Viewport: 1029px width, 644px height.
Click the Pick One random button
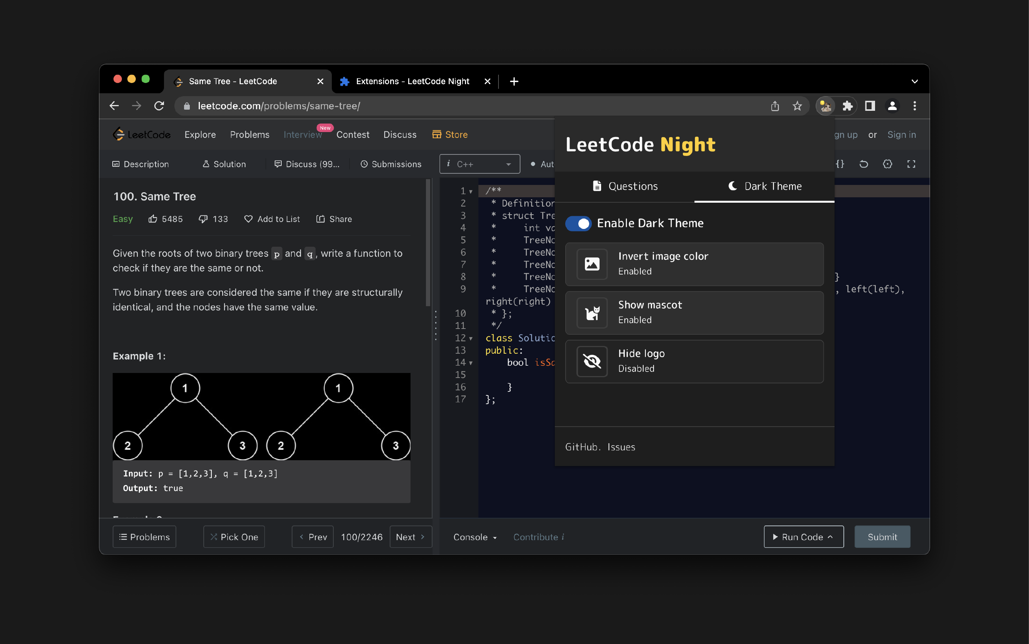pyautogui.click(x=234, y=537)
